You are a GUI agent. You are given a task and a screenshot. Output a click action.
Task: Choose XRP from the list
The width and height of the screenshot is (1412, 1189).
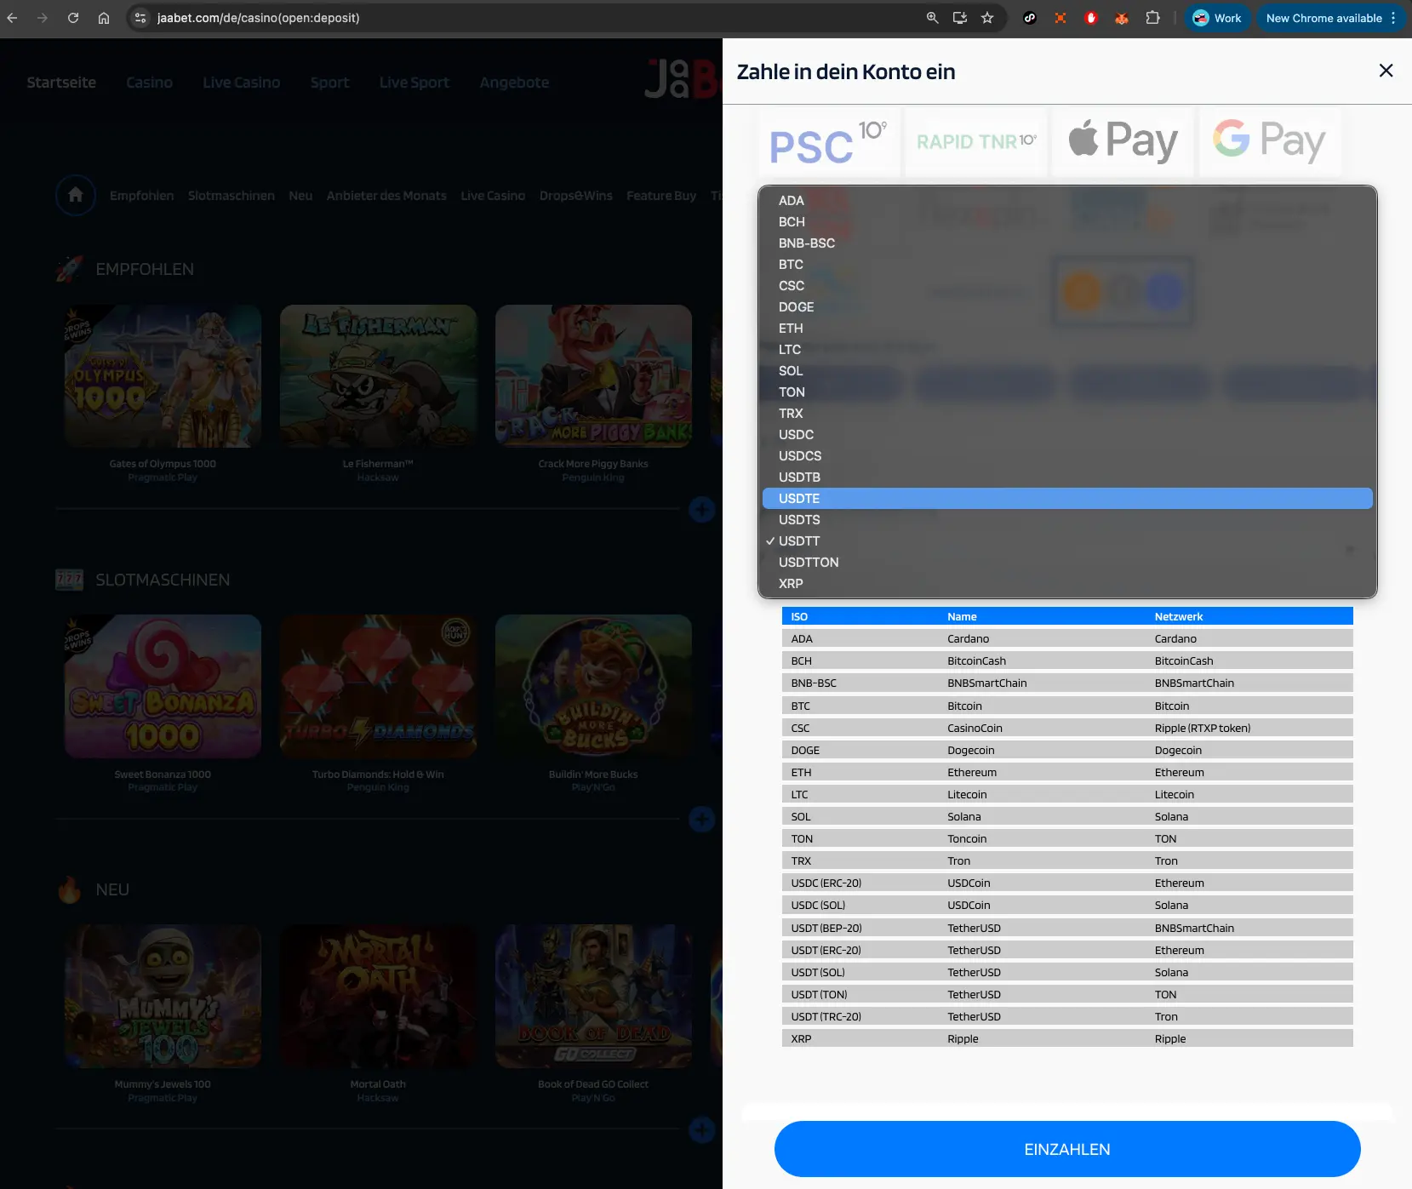[x=1067, y=584]
